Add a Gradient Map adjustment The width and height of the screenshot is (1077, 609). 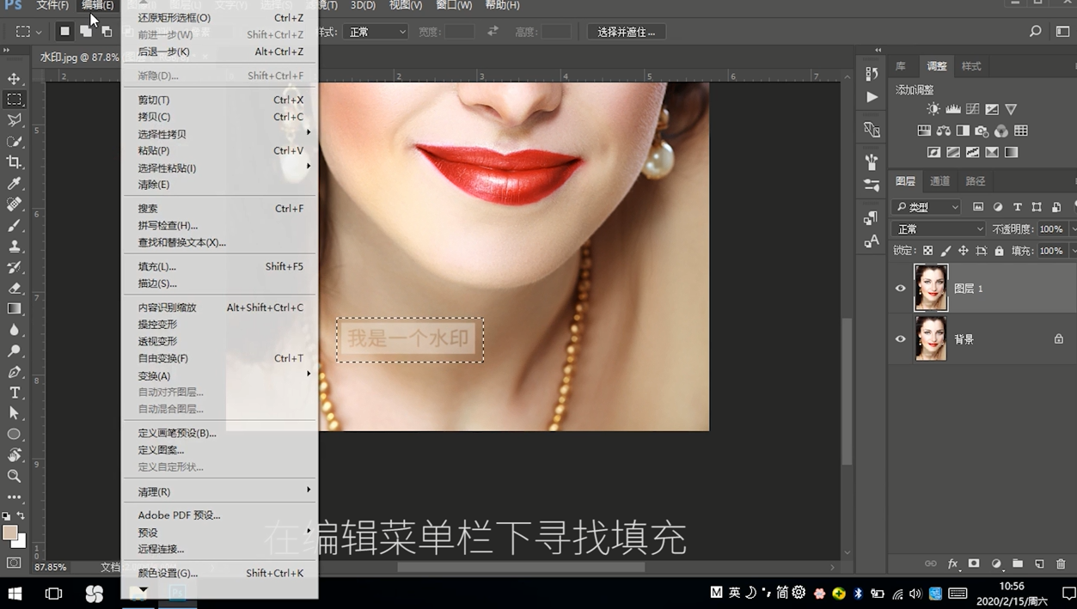tap(1012, 152)
